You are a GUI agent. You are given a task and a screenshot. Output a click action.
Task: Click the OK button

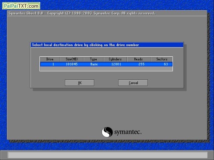click(x=80, y=83)
